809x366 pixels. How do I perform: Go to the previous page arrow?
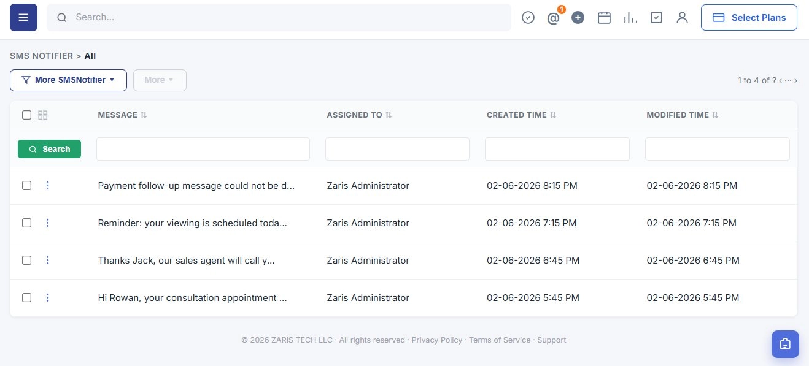tap(781, 80)
